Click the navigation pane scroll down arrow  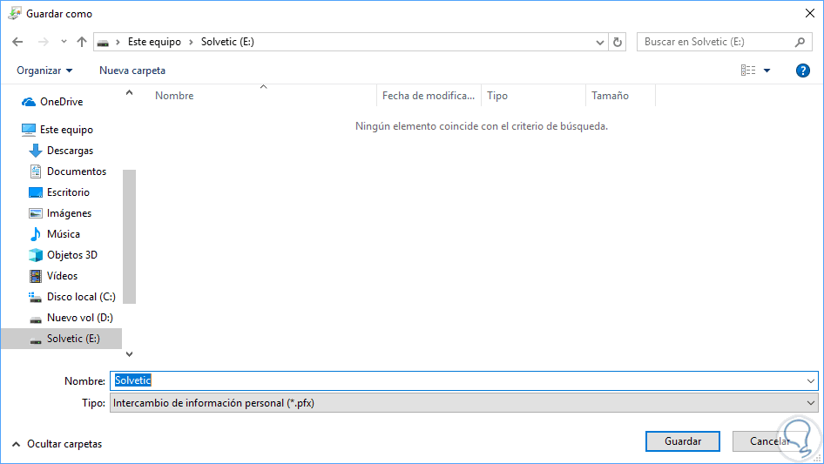(129, 354)
